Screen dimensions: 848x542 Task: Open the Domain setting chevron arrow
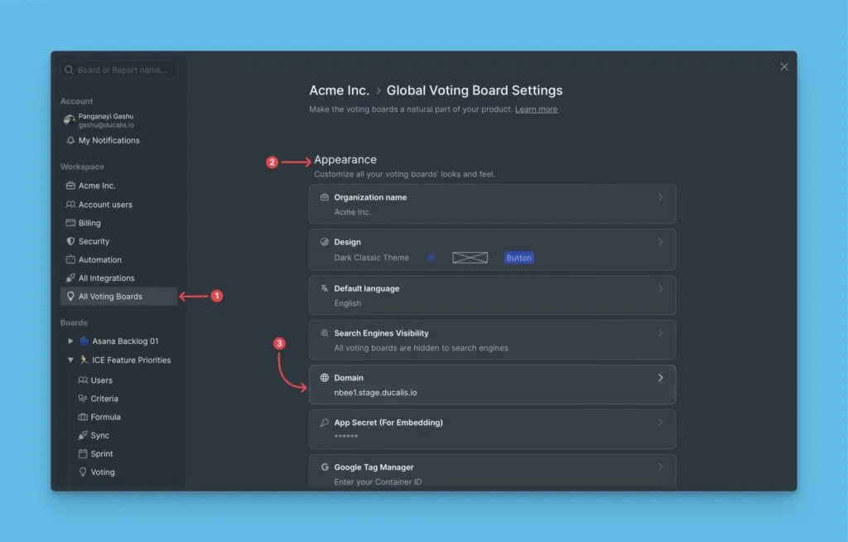(660, 378)
